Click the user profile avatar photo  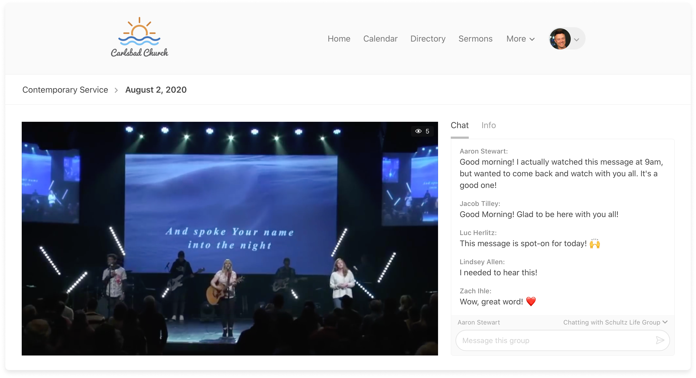pos(560,39)
